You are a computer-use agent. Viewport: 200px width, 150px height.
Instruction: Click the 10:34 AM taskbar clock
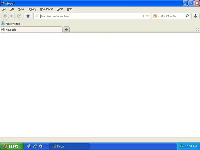[191, 146]
